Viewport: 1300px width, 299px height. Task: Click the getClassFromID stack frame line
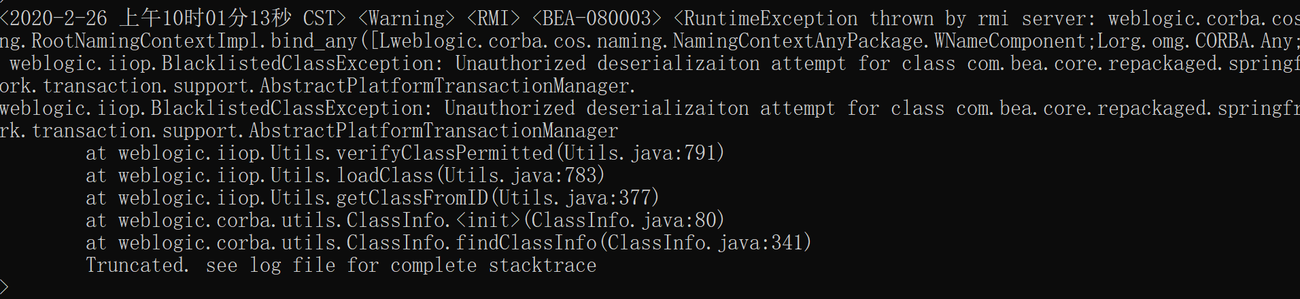point(373,198)
